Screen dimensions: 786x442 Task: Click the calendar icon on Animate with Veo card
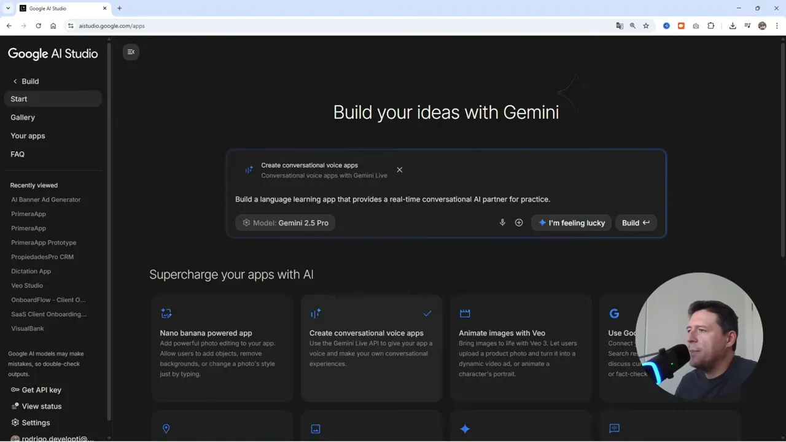pyautogui.click(x=465, y=313)
